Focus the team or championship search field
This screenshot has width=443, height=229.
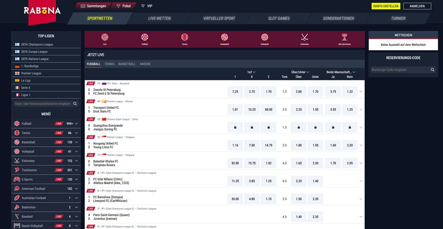point(42,104)
